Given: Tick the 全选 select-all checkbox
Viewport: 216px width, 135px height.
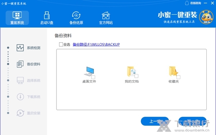Looking at the screenshot, I should point(61,44).
